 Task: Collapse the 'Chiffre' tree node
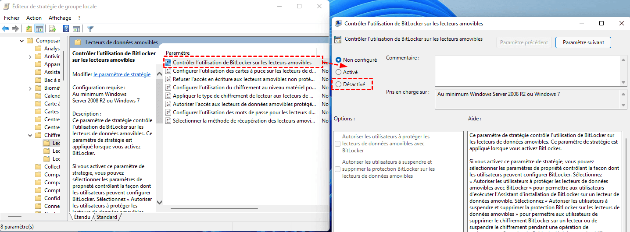[30, 135]
